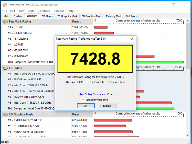Open the Tests menu

31,11
